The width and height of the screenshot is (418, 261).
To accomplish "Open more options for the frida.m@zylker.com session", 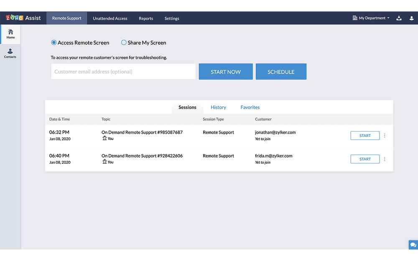I will [x=385, y=159].
